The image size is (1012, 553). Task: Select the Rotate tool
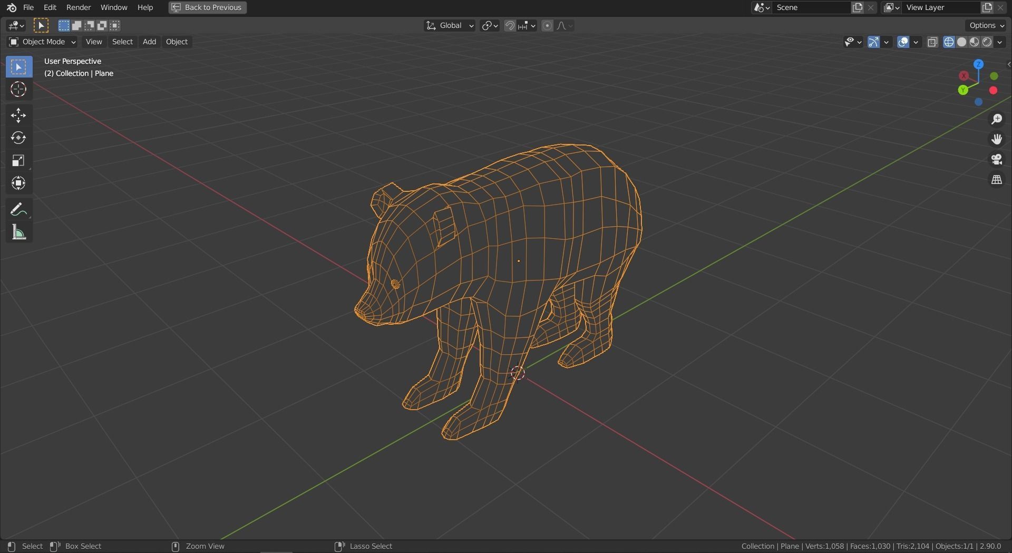(19, 138)
